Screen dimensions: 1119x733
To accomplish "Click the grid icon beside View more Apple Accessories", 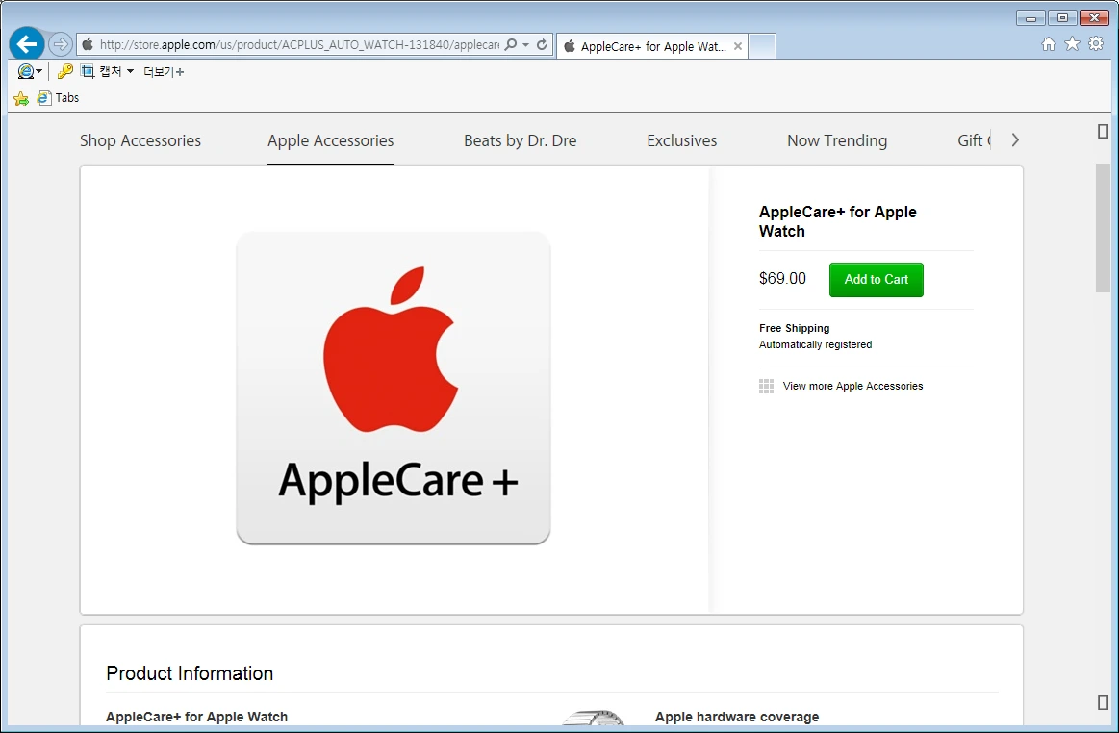I will (x=767, y=386).
